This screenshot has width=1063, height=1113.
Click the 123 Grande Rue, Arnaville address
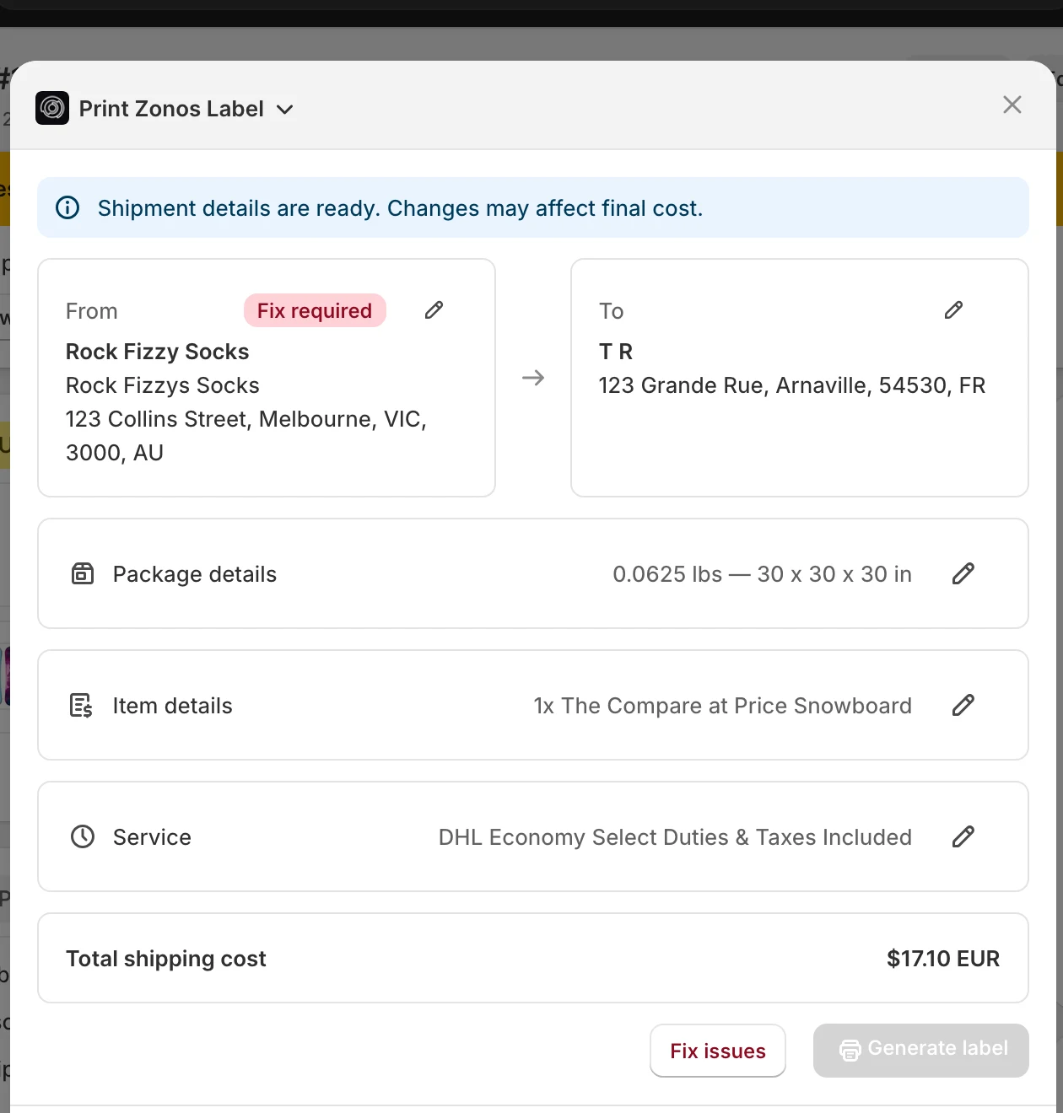pyautogui.click(x=792, y=385)
